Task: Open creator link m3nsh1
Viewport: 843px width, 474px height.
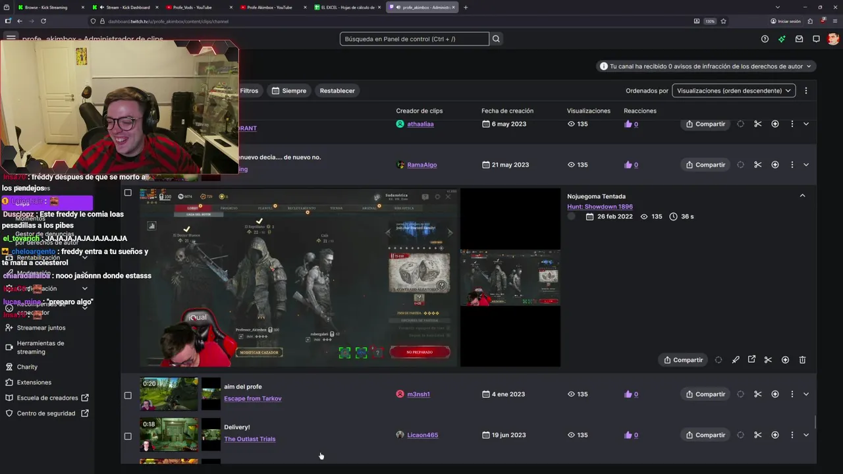Action: point(418,394)
